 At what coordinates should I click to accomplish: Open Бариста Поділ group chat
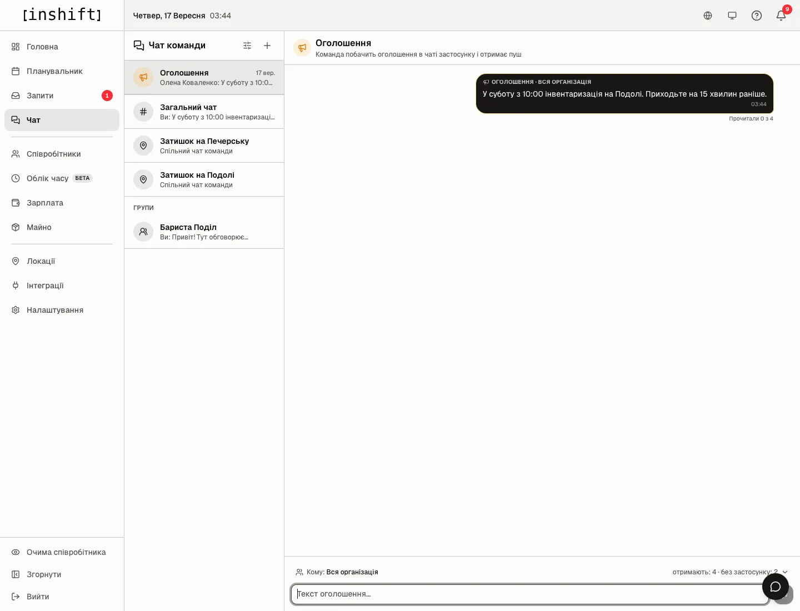point(204,232)
